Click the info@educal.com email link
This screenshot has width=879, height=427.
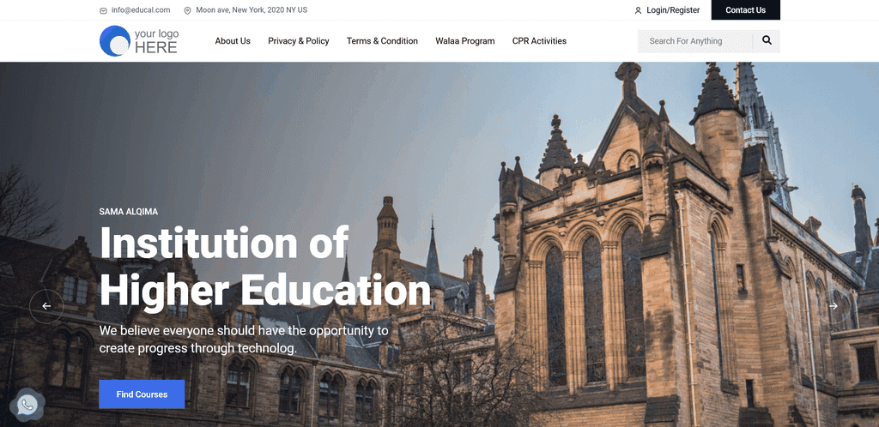pos(141,10)
